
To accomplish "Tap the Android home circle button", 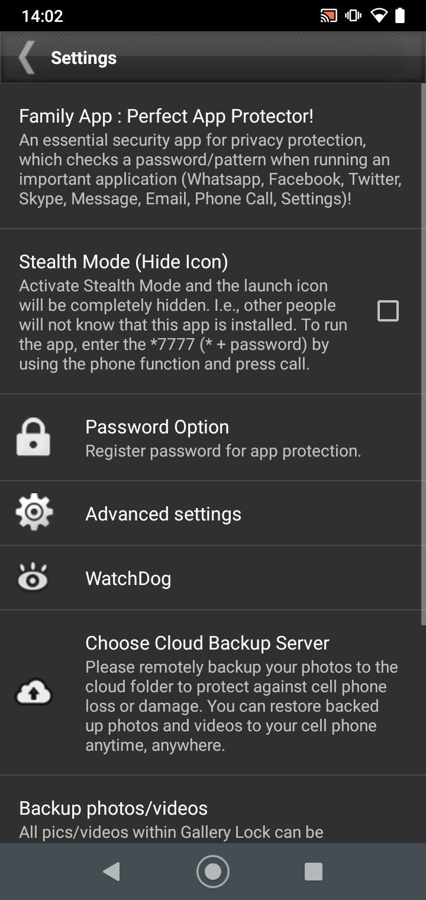I will [x=213, y=871].
